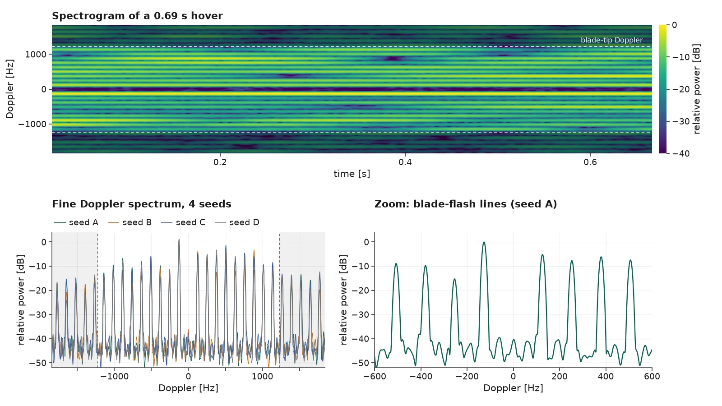Image resolution: width=722 pixels, height=406 pixels.
Task: Click the 600 tick on zoom plot x-axis
Action: click(x=652, y=376)
